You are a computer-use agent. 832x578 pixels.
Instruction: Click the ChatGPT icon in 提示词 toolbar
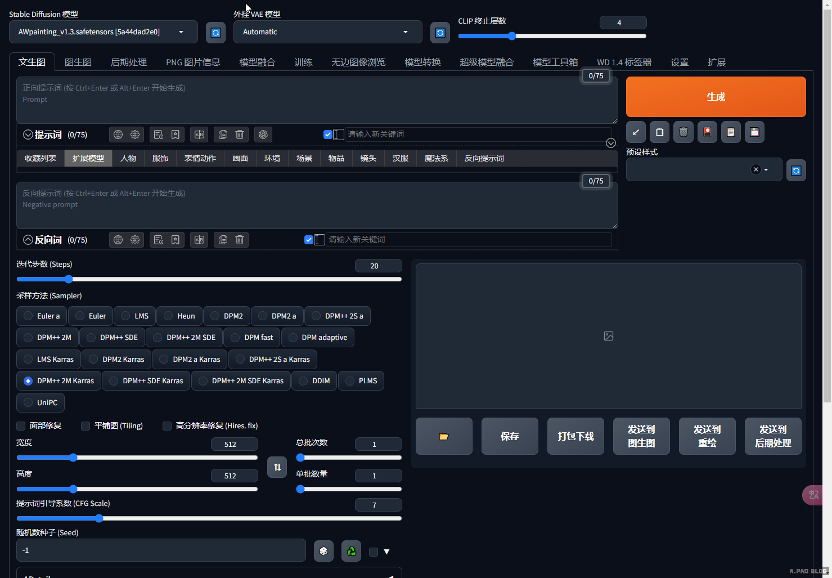tap(263, 135)
